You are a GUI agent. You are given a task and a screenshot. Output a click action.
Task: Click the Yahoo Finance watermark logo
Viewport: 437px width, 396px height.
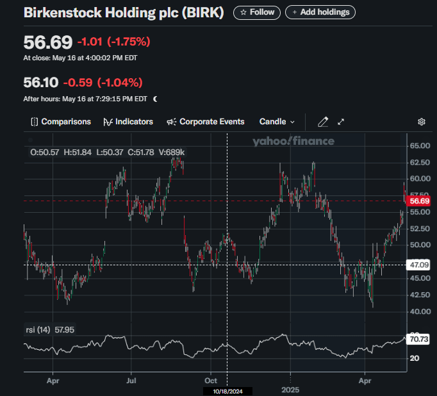[x=293, y=141]
